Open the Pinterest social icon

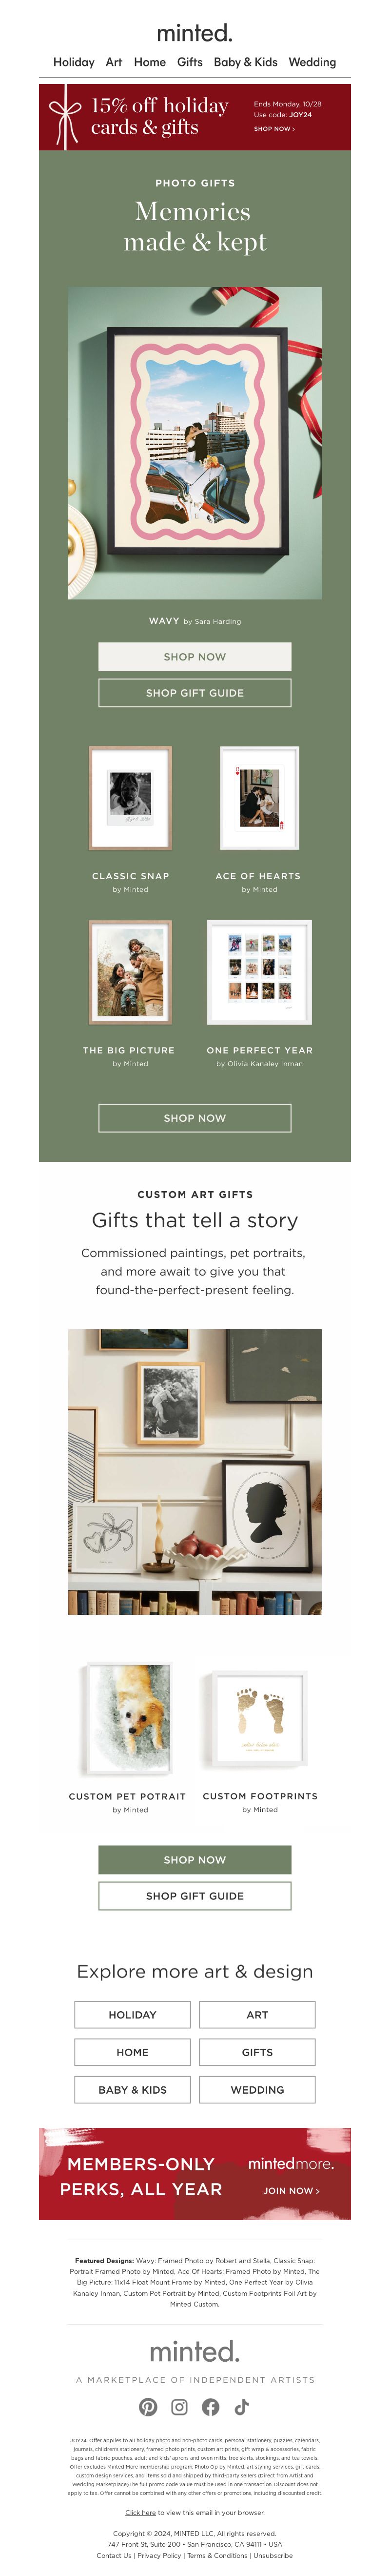tap(148, 2407)
